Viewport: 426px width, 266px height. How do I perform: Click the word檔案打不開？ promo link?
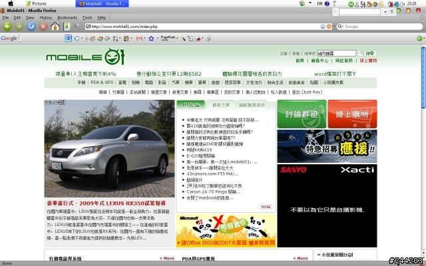point(335,74)
